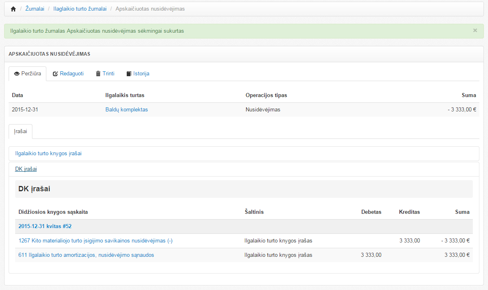
Task: Select the Peržiūra tab
Action: coord(27,74)
